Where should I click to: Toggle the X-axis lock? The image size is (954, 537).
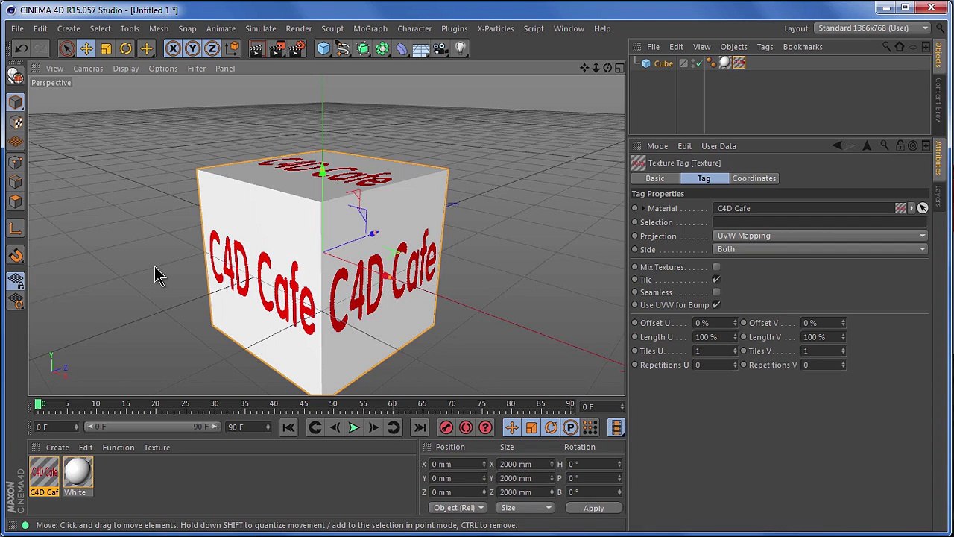173,48
